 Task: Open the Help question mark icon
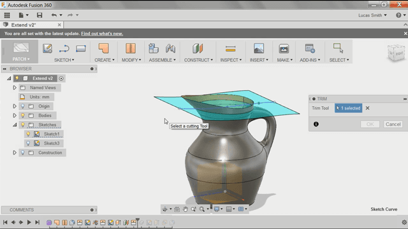pyautogui.click(x=398, y=15)
